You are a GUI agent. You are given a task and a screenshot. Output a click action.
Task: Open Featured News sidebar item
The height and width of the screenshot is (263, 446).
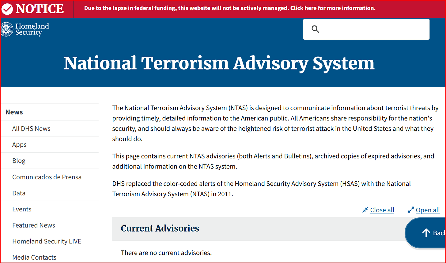point(34,225)
